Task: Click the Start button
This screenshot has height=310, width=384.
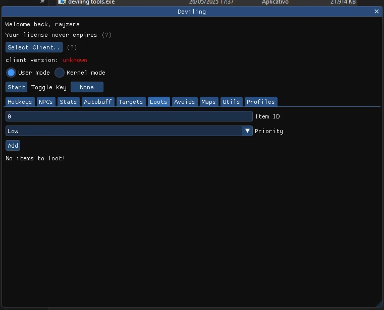Action: [x=17, y=87]
